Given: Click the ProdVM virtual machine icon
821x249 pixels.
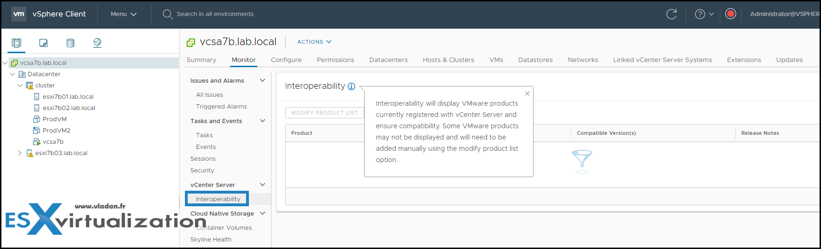Looking at the screenshot, I should (x=37, y=119).
